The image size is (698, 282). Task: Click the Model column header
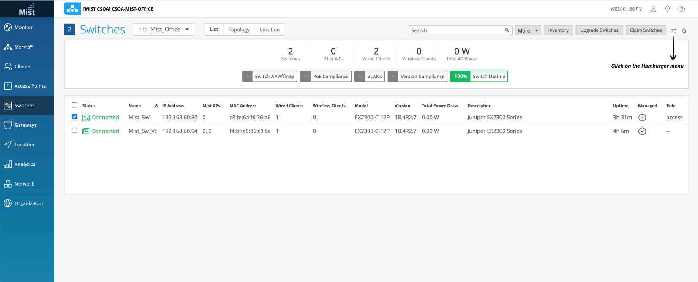point(361,106)
